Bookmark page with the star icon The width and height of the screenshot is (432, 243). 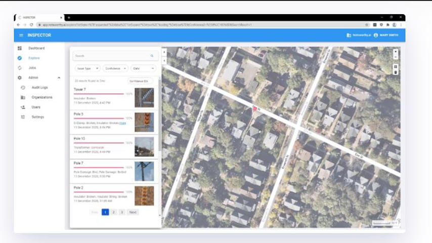(367, 24)
